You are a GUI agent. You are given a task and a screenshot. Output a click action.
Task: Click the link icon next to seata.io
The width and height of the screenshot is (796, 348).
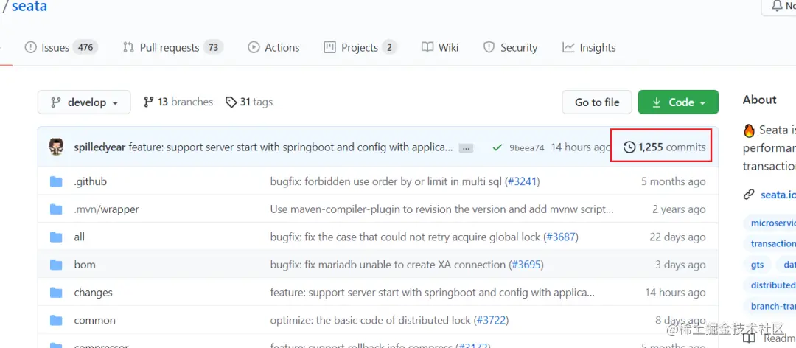749,195
